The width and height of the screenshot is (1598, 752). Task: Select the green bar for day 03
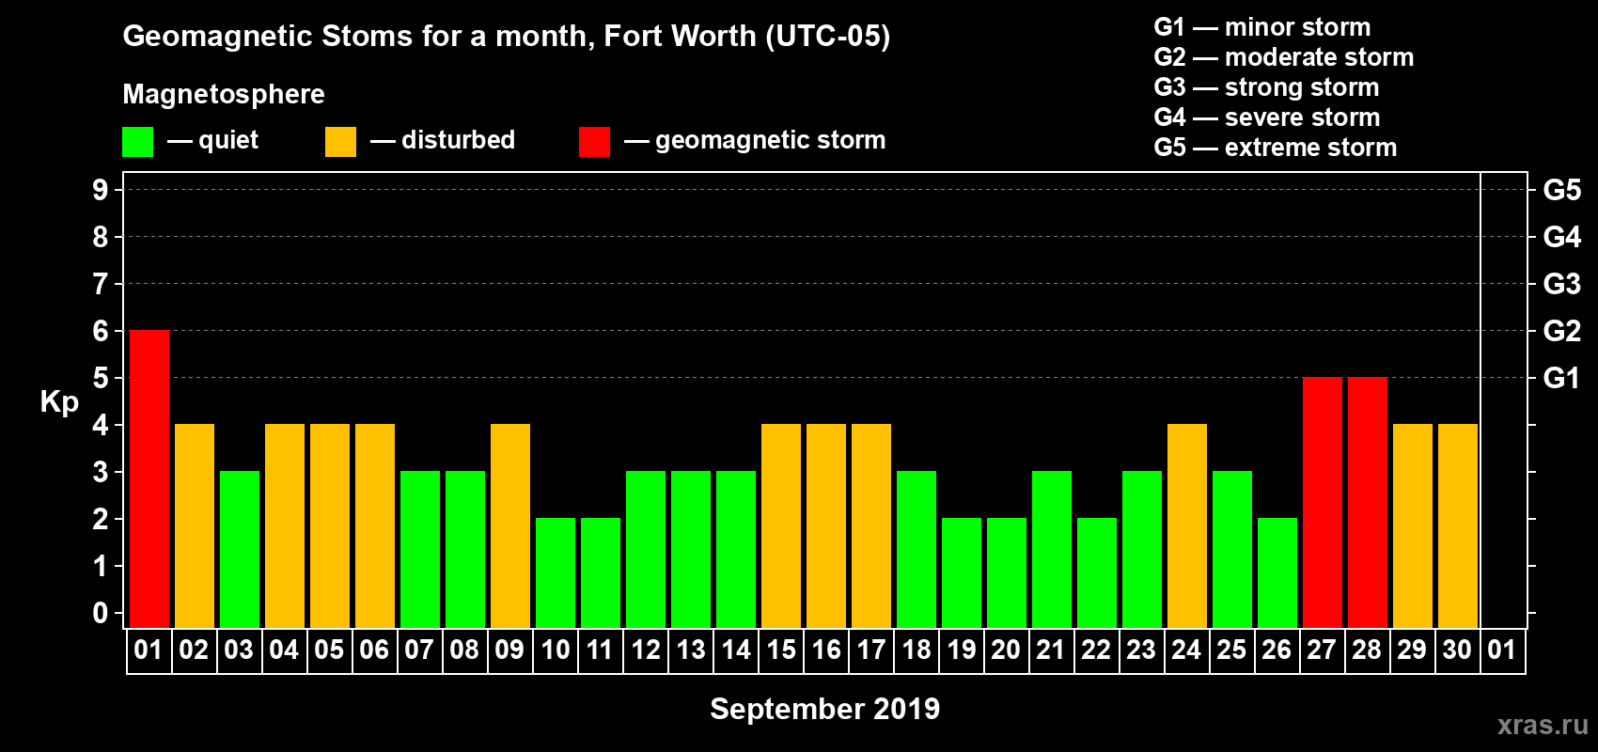(x=240, y=549)
